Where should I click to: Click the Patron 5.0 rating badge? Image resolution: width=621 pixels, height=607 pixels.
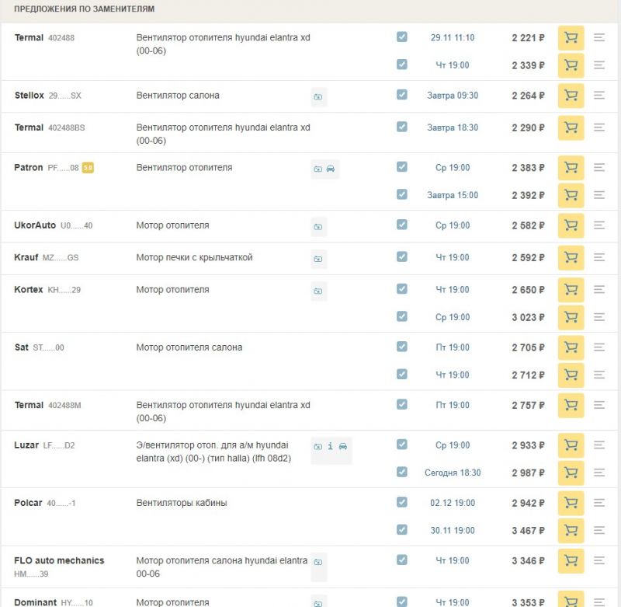tap(88, 168)
